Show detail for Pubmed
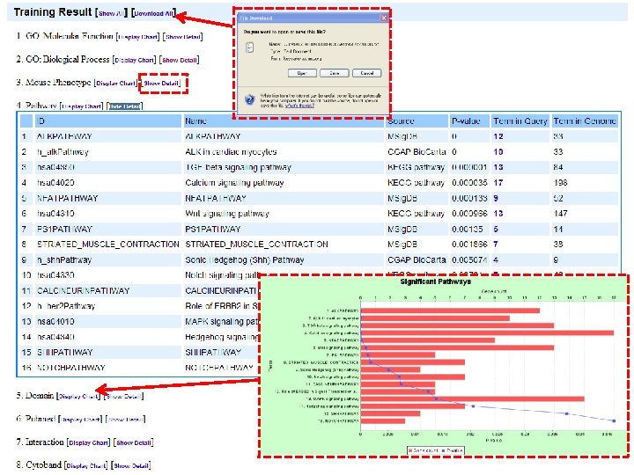 click(125, 420)
